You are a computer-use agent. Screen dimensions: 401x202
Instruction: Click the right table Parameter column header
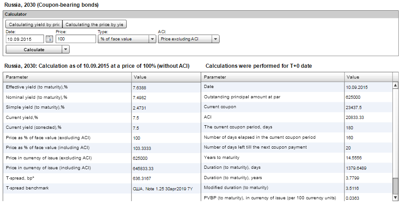(273, 77)
